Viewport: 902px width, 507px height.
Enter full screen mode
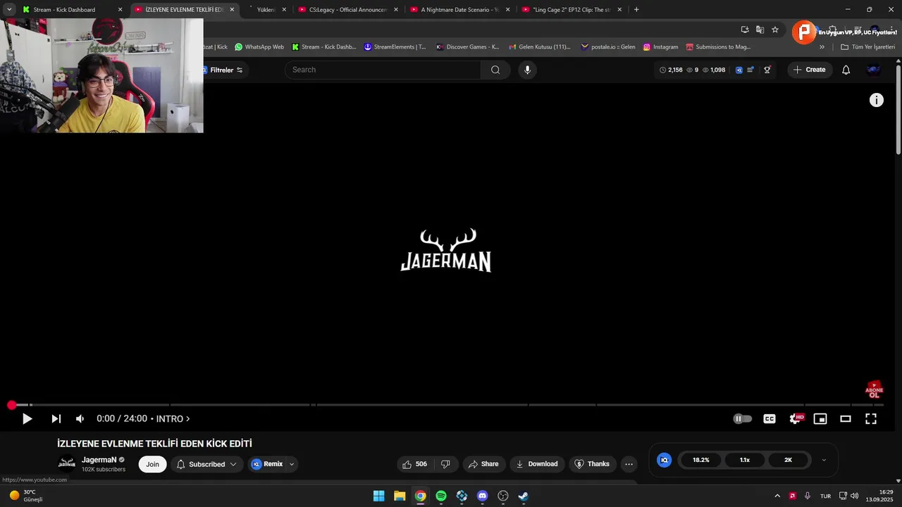pyautogui.click(x=871, y=419)
